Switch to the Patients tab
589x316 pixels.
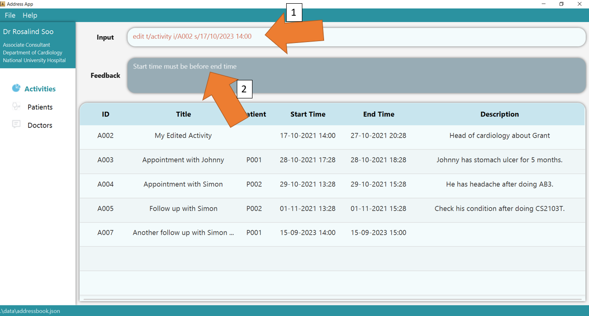point(40,107)
